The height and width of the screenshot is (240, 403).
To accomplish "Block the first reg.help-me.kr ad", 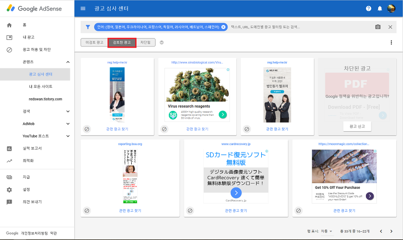I will point(87,129).
